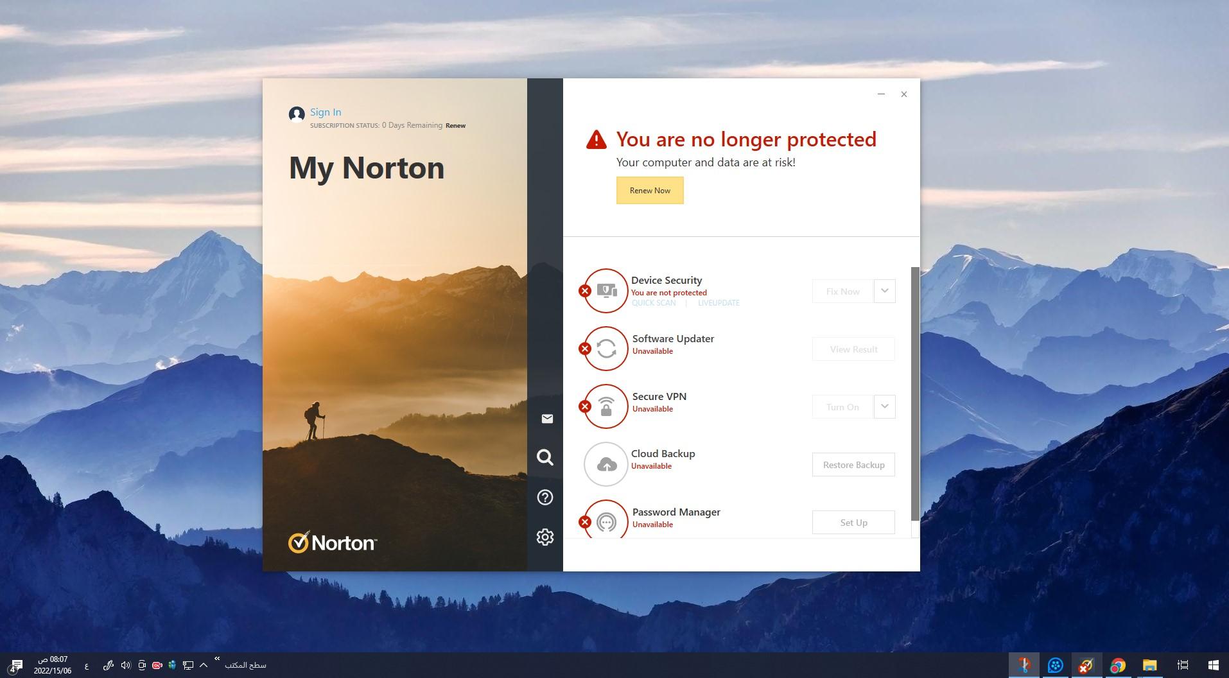Expand the Turn On dropdown arrow

pyautogui.click(x=884, y=406)
